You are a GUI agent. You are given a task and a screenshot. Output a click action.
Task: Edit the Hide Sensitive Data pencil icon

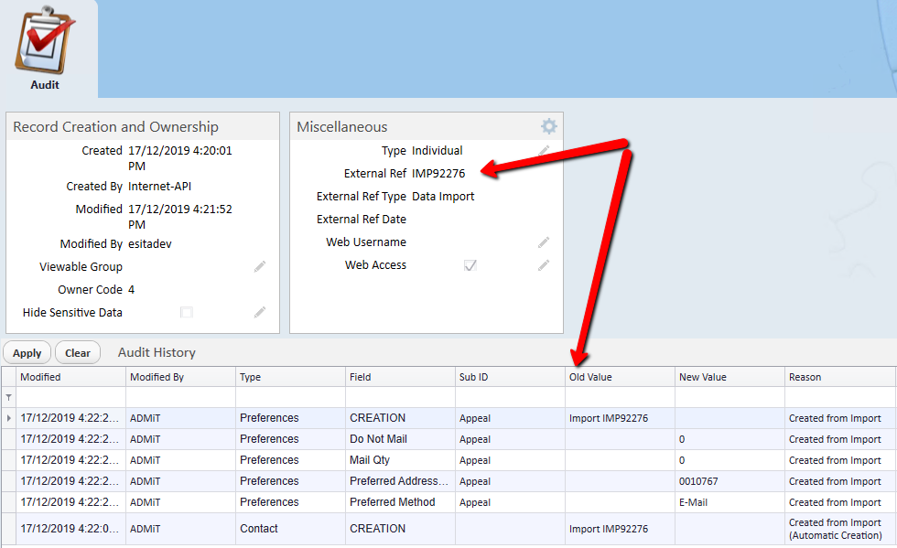coord(260,312)
